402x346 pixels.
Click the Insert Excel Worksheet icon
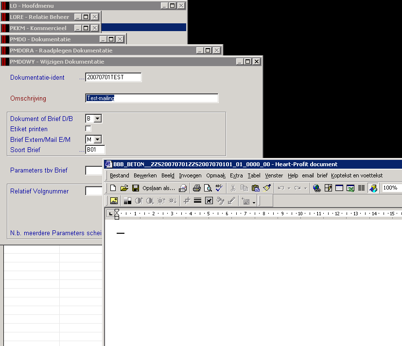tap(350, 188)
